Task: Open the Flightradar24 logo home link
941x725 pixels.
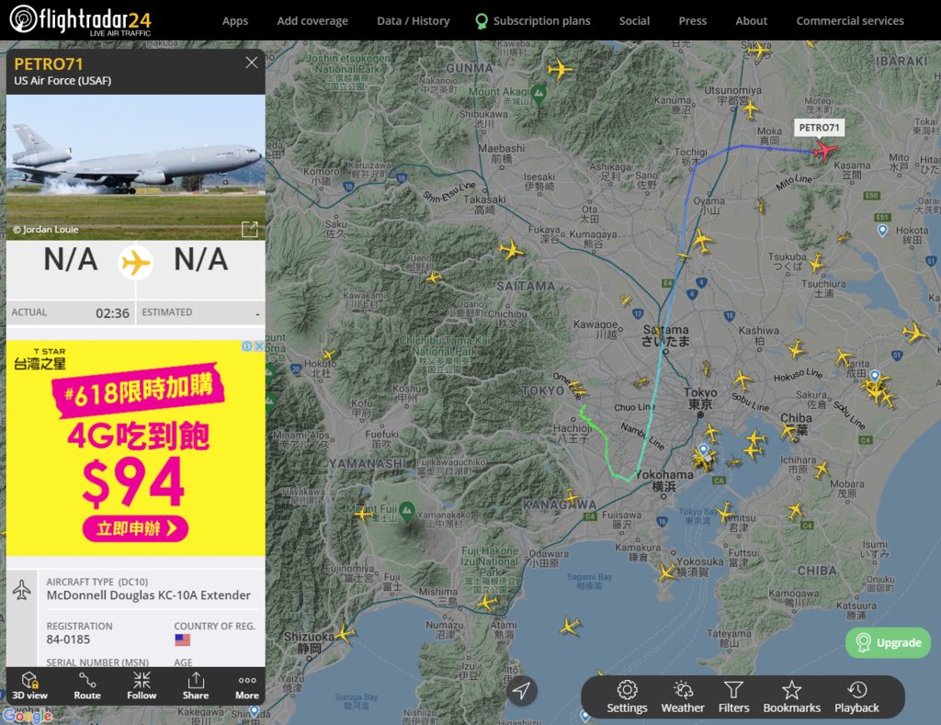Action: (x=81, y=20)
